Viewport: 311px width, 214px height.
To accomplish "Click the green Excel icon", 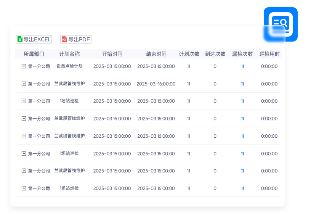I will (20, 39).
